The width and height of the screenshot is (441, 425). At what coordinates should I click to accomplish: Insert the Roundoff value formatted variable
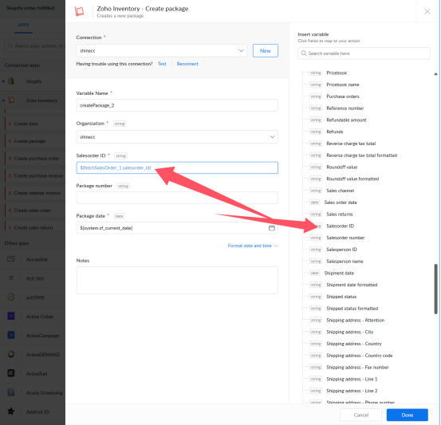(352, 179)
